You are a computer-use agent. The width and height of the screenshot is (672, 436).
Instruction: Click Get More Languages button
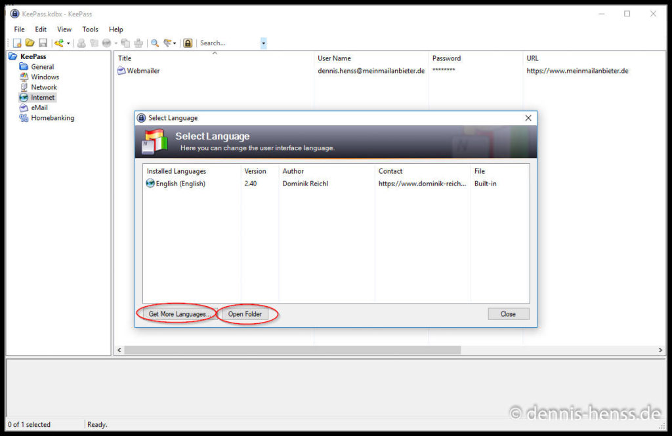pos(180,314)
